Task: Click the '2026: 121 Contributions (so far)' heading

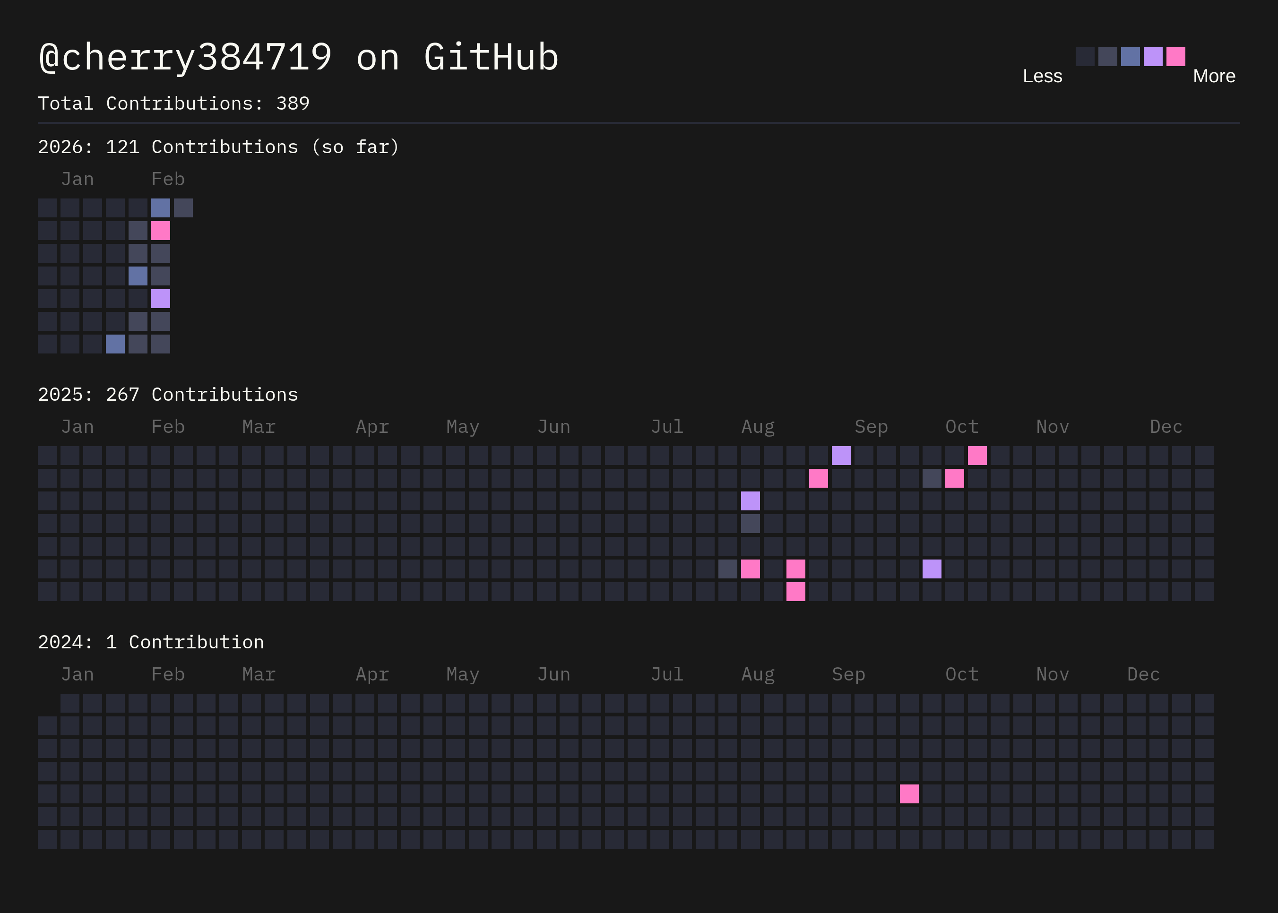Action: tap(218, 146)
